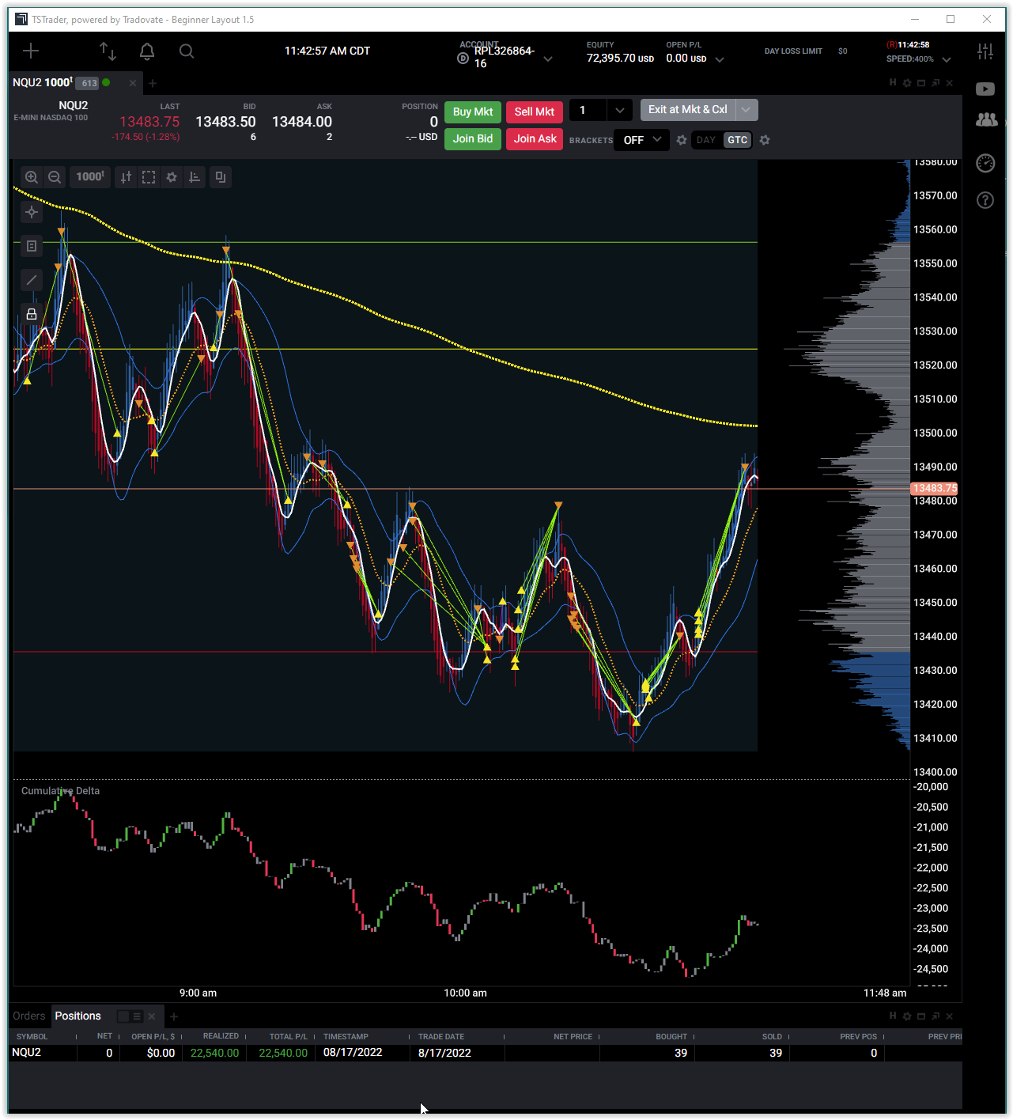Open the YouTube video icon in sidebar
This screenshot has width=1013, height=1120.
point(985,89)
